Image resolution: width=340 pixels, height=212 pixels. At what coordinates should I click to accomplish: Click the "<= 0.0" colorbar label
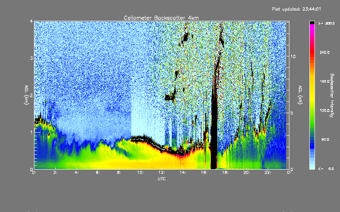[x=326, y=169]
